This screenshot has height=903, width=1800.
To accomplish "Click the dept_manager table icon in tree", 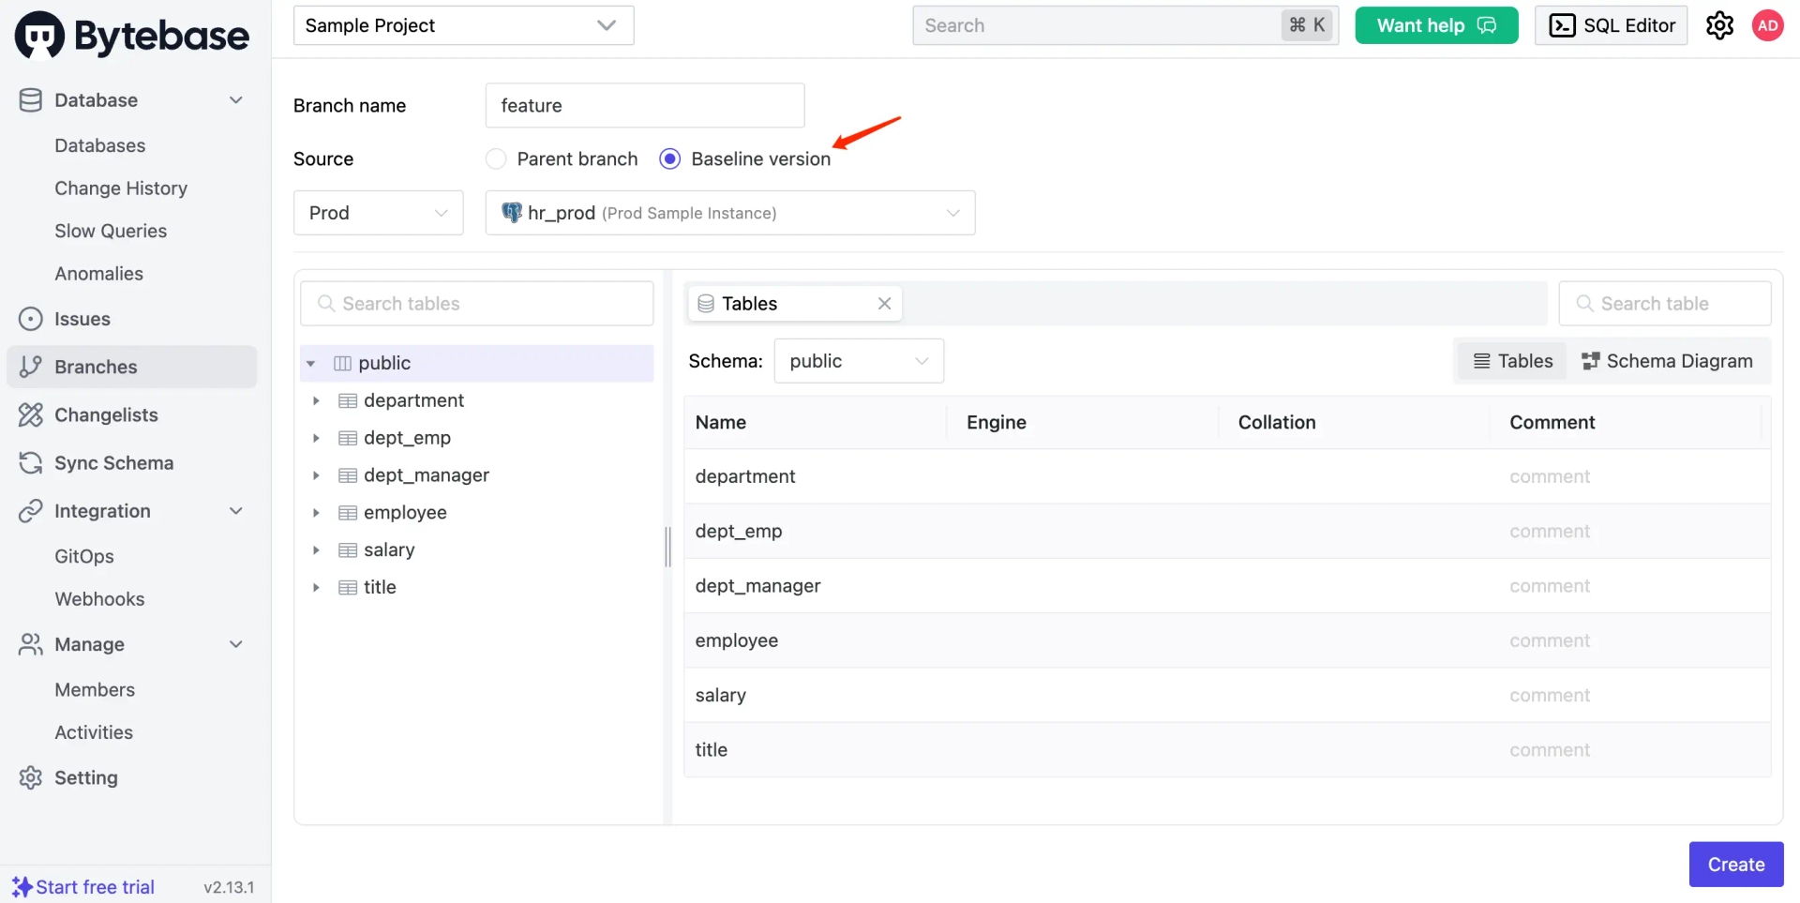I will 348,475.
